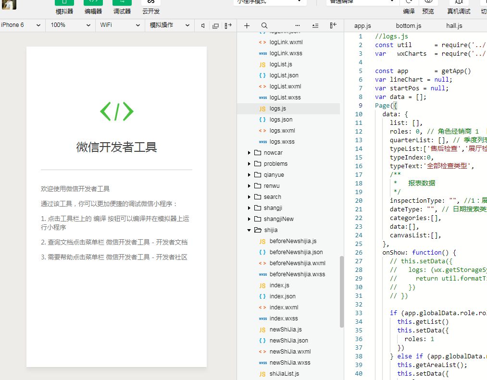
Task: Open 云开发 cloud development
Action: 151,8
